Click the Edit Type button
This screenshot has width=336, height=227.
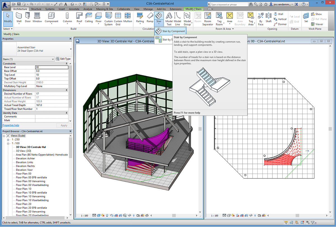(x=63, y=59)
